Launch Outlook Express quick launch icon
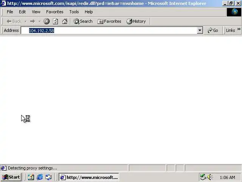The image size is (242, 182). 48,177
